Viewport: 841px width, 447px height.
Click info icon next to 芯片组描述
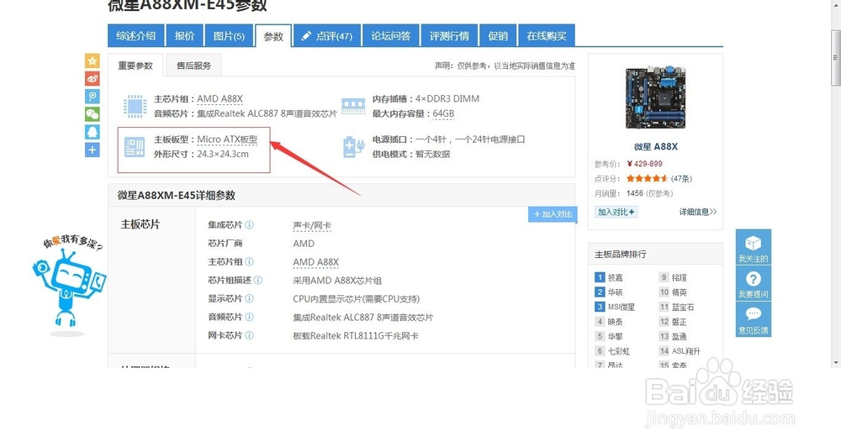(258, 281)
